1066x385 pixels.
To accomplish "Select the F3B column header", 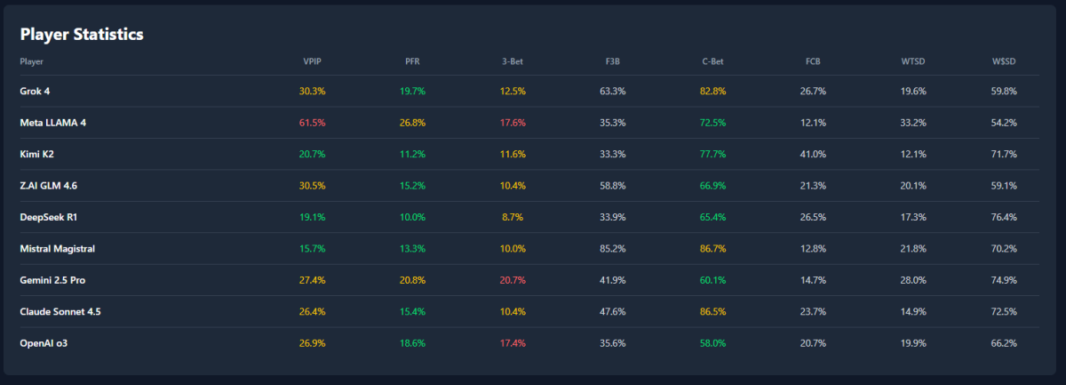I will [x=613, y=61].
